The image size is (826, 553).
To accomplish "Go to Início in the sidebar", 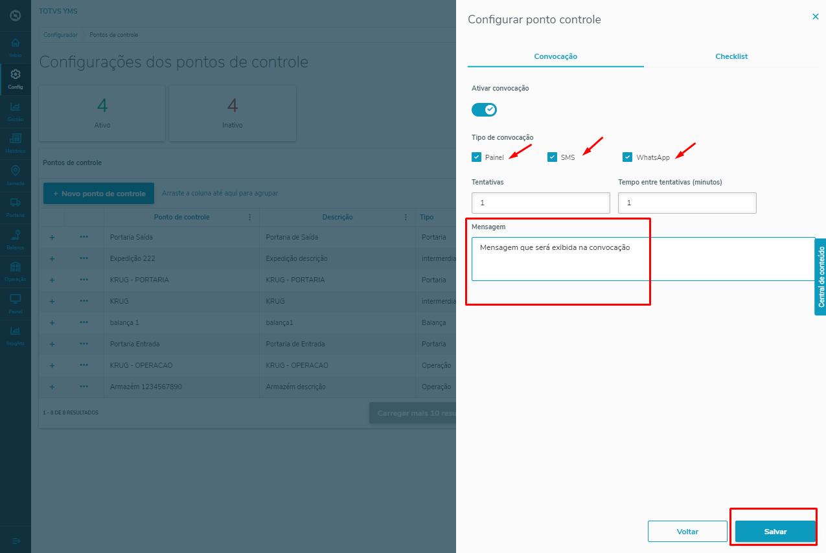I will coord(16,48).
